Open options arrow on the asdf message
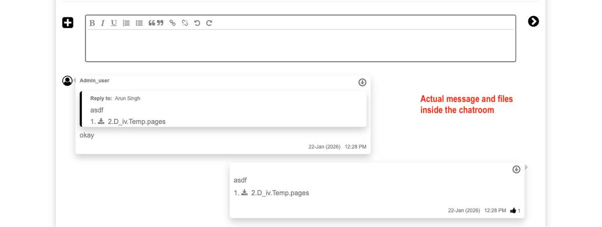This screenshot has width=602, height=227. point(516,170)
